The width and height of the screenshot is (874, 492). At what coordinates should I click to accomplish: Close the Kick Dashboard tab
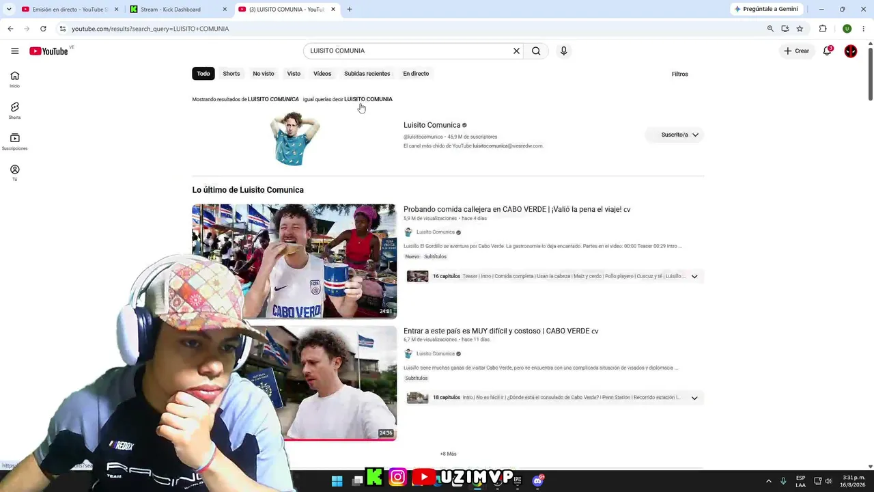pos(225,10)
